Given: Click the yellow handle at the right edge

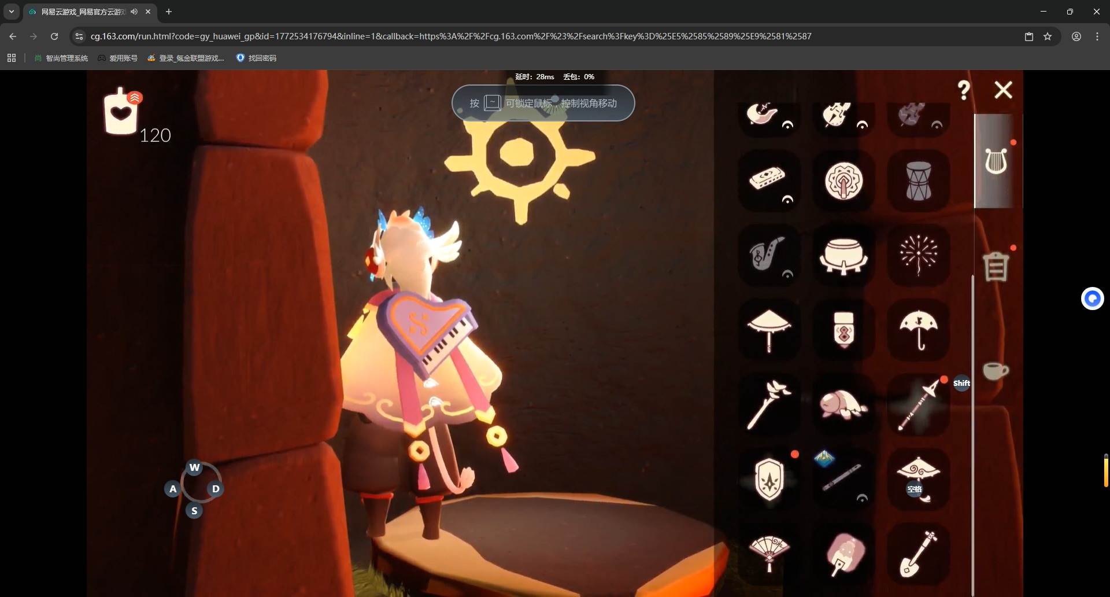Looking at the screenshot, I should coord(1106,470).
